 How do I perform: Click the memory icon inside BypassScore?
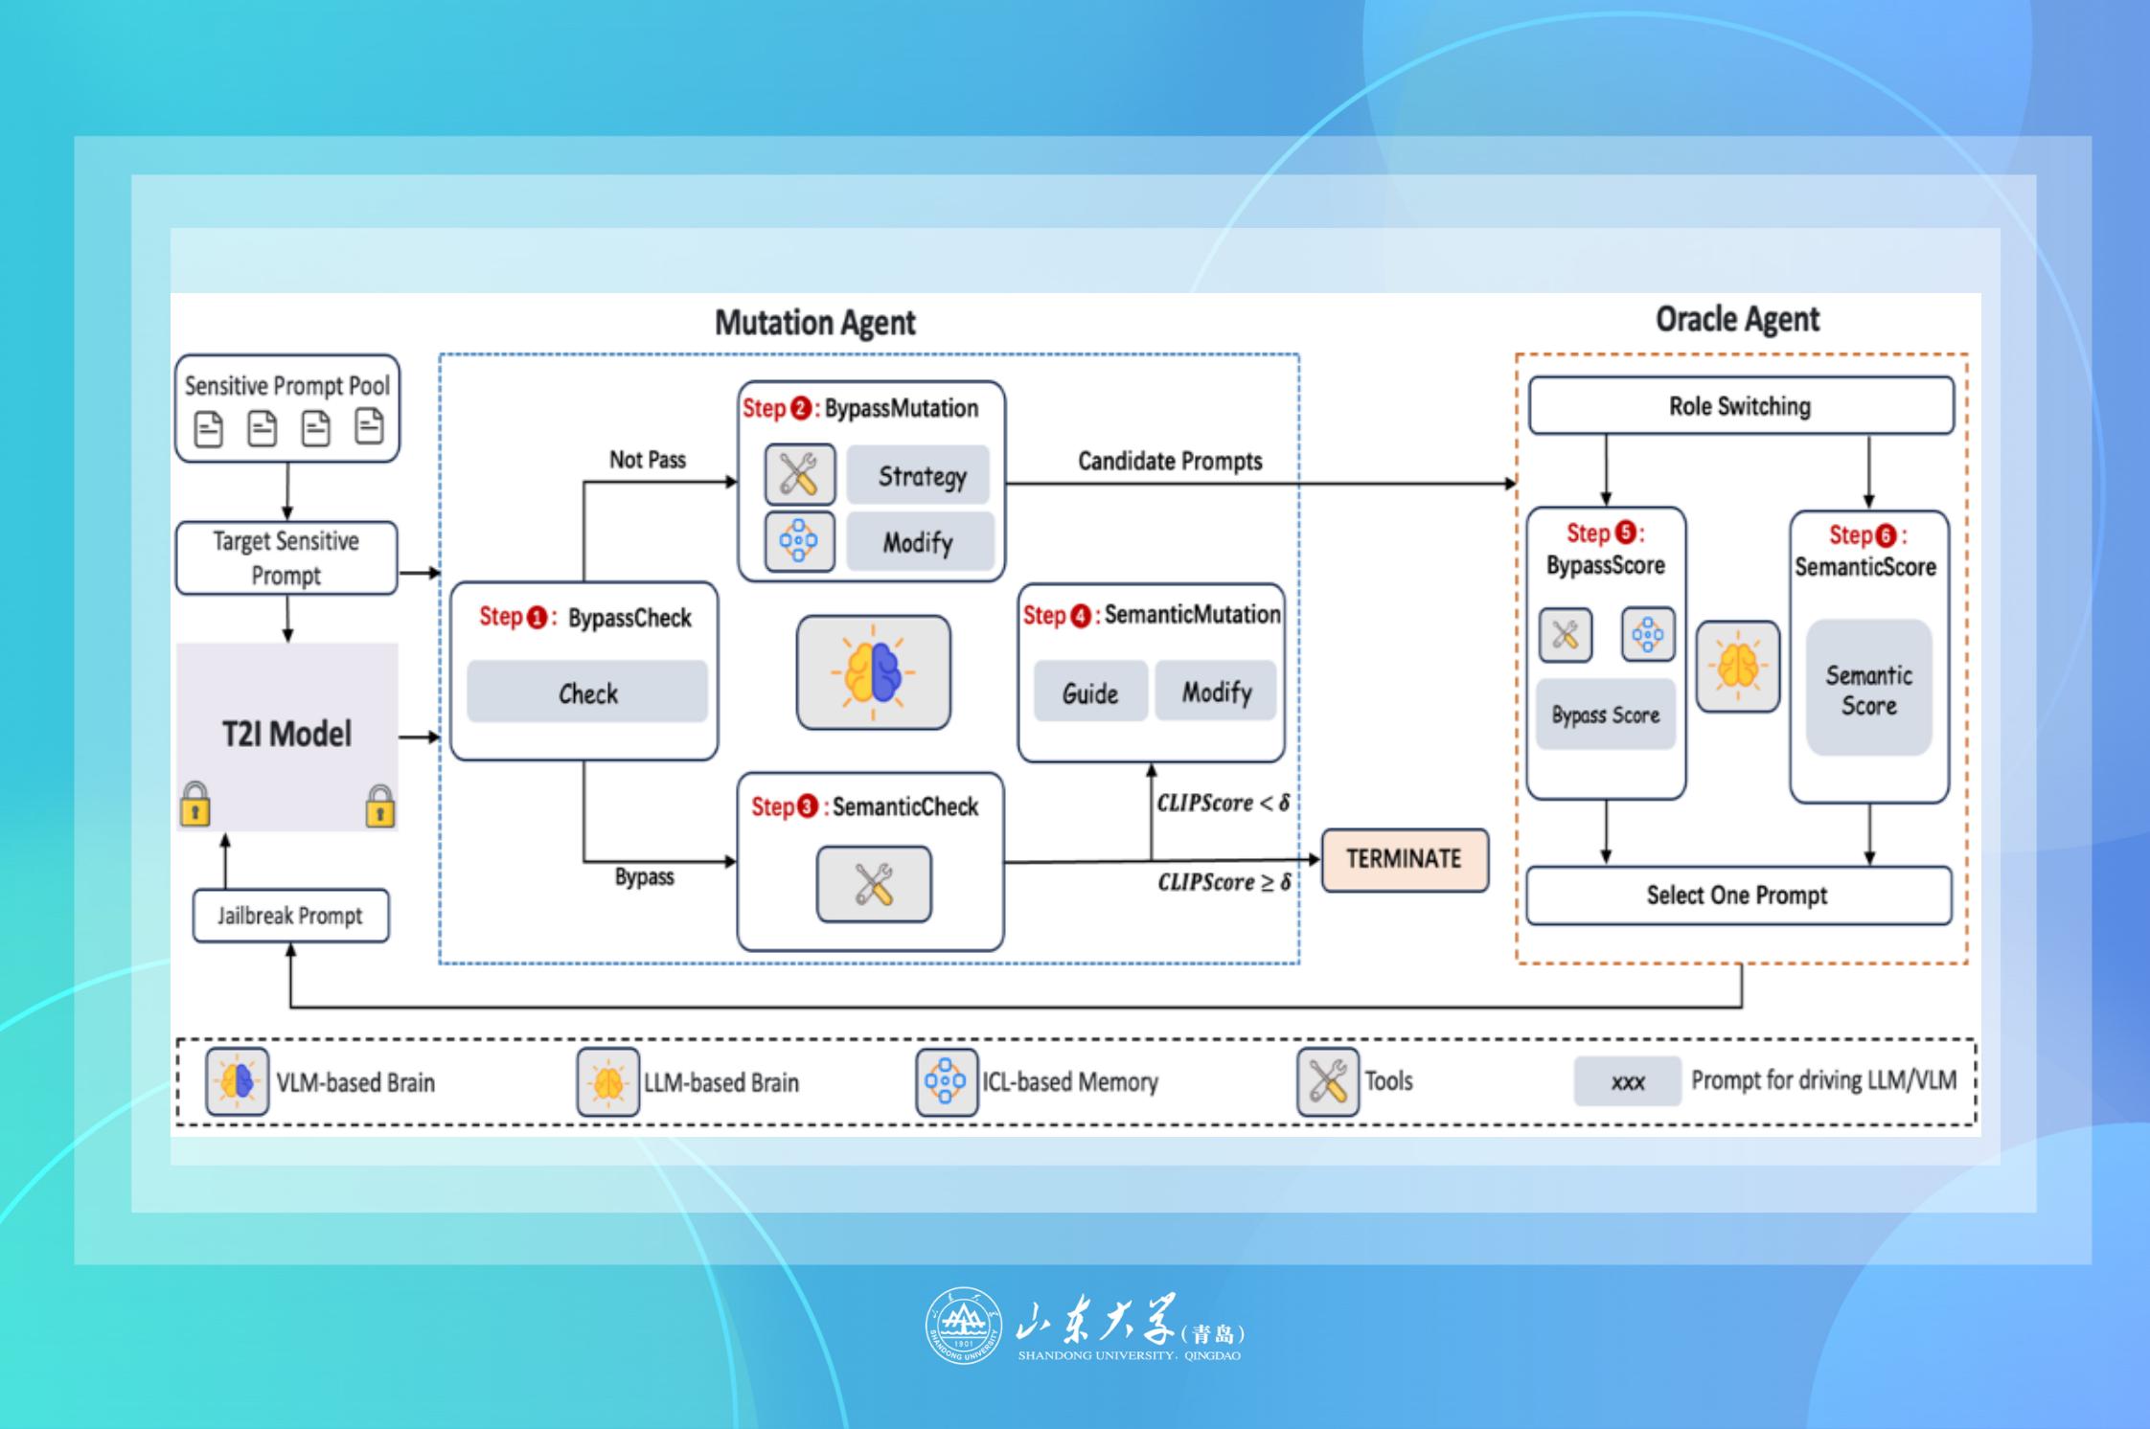(1648, 634)
